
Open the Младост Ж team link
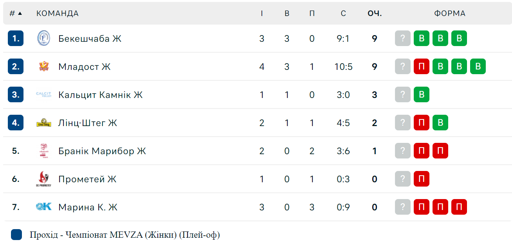[x=85, y=67]
